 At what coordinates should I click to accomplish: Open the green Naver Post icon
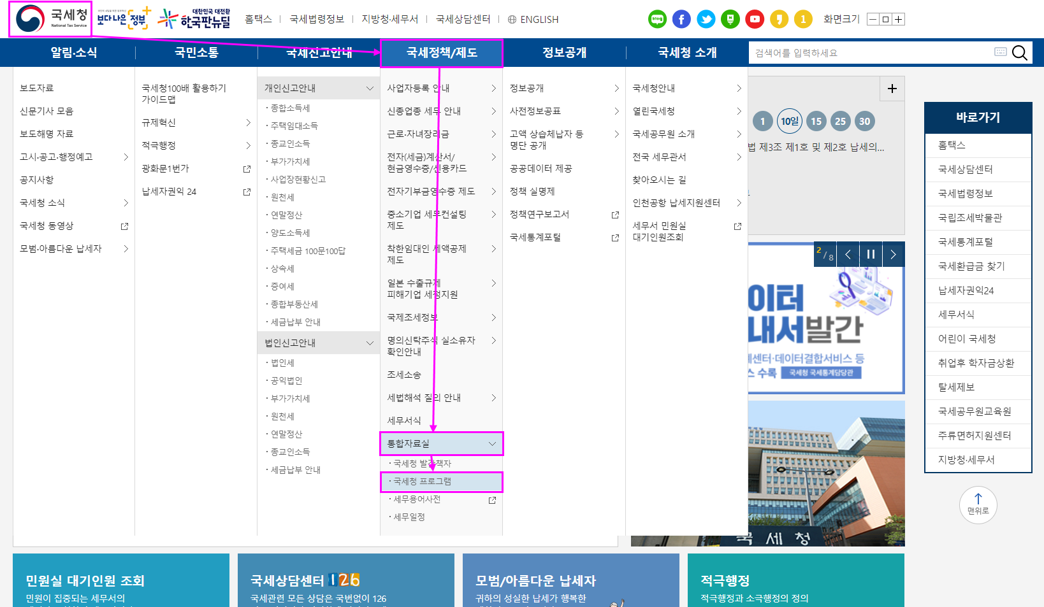[730, 19]
